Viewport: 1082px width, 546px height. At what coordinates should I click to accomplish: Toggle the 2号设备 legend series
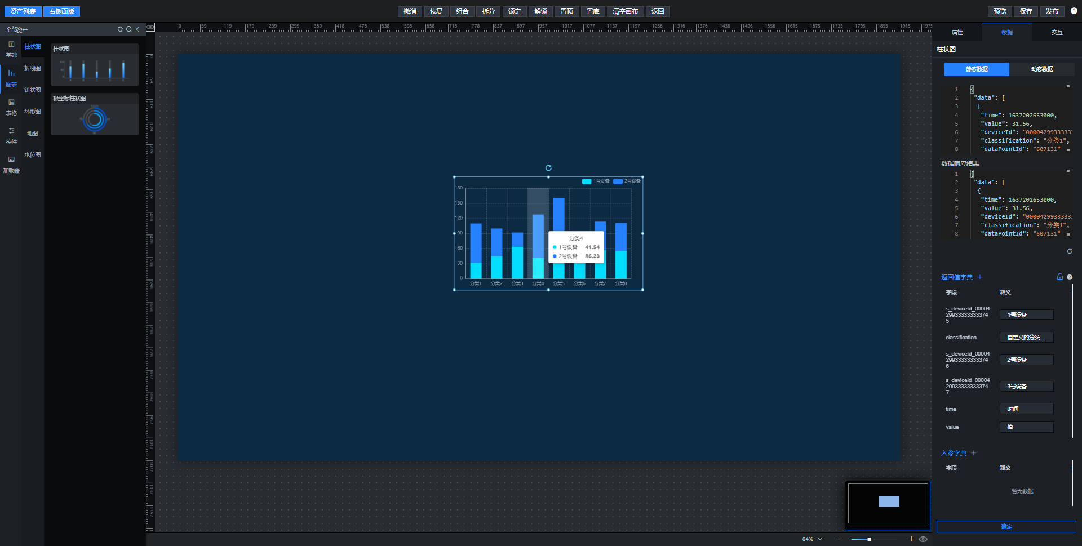(x=627, y=181)
